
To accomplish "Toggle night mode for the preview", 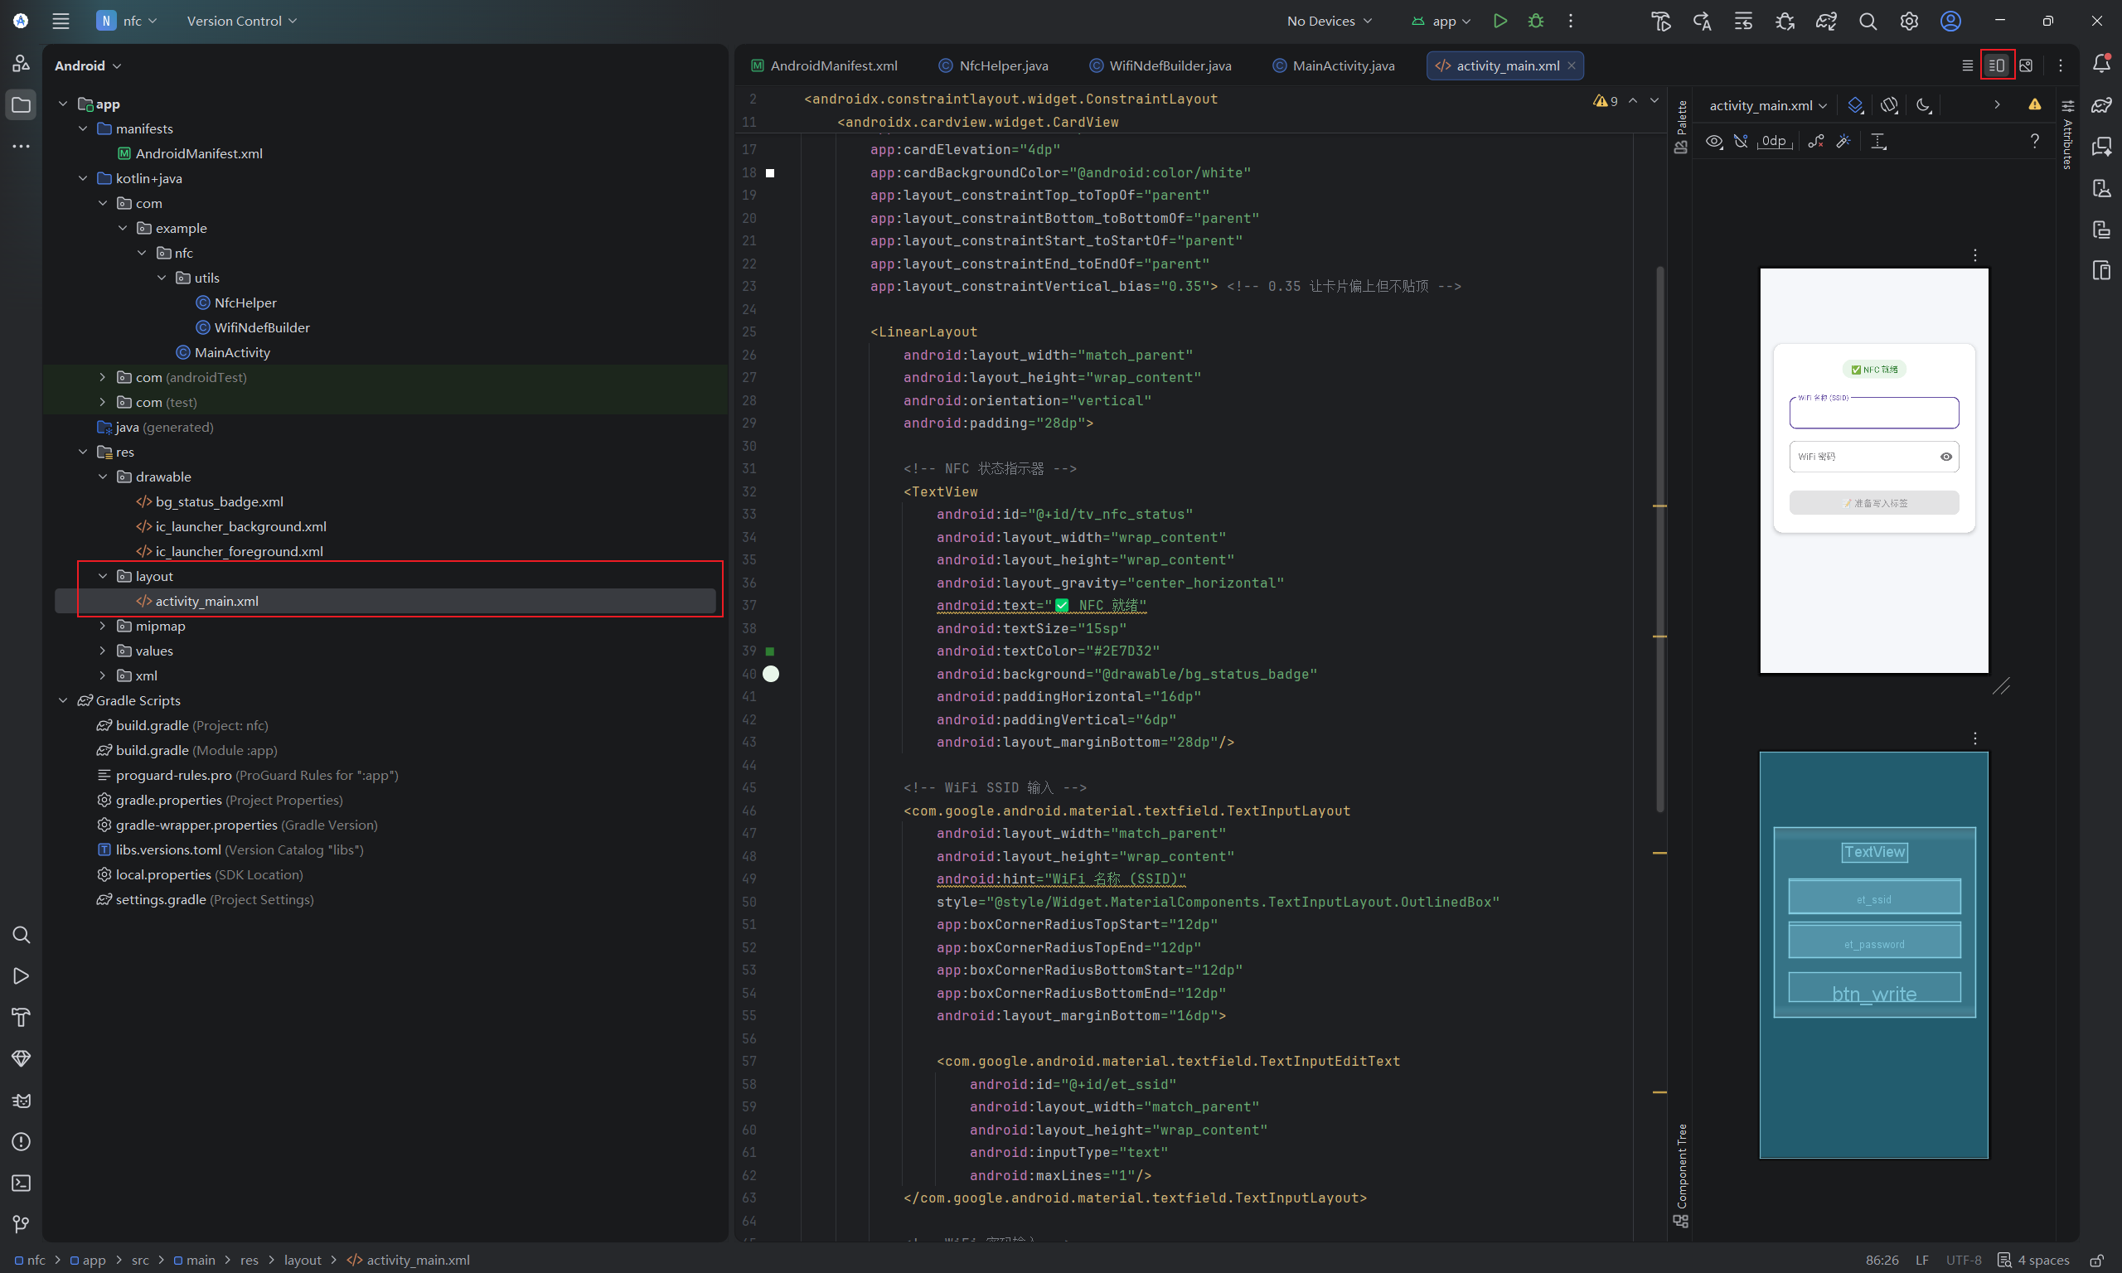I will point(1924,105).
